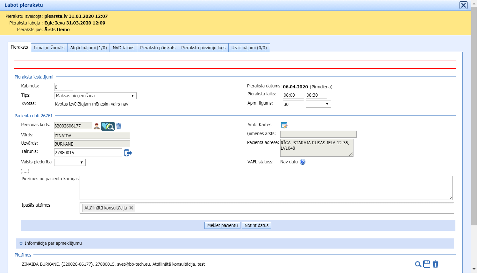Open the Valsts piederība dropdown
The height and width of the screenshot is (274, 478).
click(x=70, y=162)
